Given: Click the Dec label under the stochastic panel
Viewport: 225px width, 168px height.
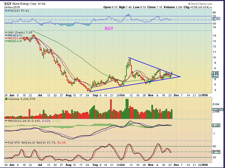Looking at the screenshot, I should coord(176,165).
